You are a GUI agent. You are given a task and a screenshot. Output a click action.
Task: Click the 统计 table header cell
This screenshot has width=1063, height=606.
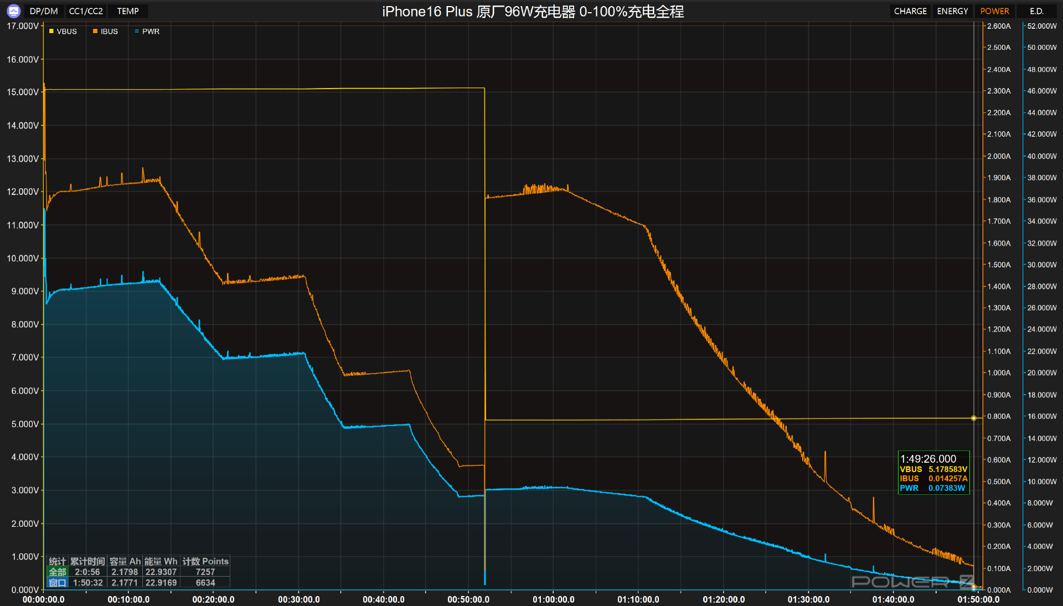pos(58,562)
